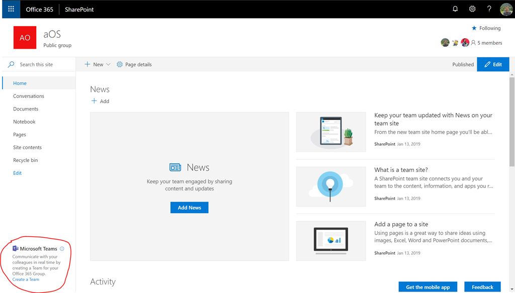Click the vertical scrollbar thumb
The width and height of the screenshot is (515, 293).
click(x=512, y=122)
